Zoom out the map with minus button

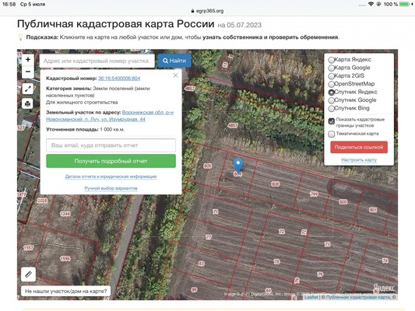click(28, 72)
